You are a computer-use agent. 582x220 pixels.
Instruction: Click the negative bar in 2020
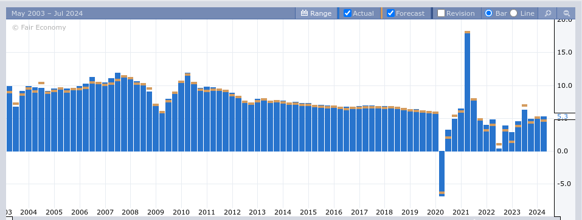coord(442,173)
